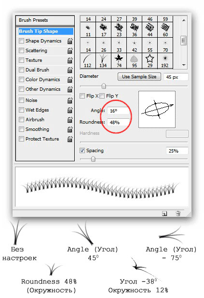This screenshot has height=298, width=204.
Task: Toggle lock icon for Other Dynamics
Action: click(70, 89)
